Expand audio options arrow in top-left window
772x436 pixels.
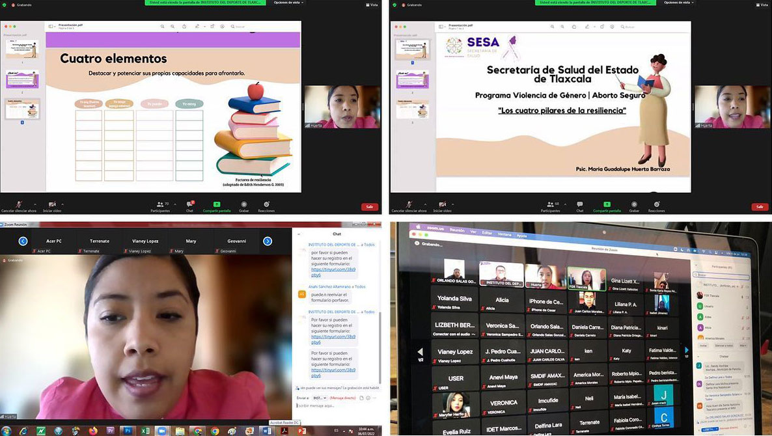[x=35, y=204]
